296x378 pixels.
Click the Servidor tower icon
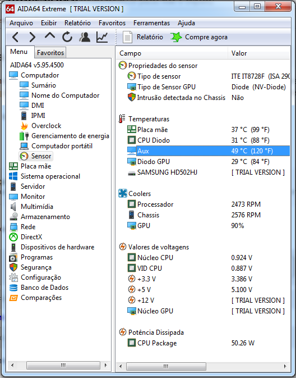tap(13, 186)
